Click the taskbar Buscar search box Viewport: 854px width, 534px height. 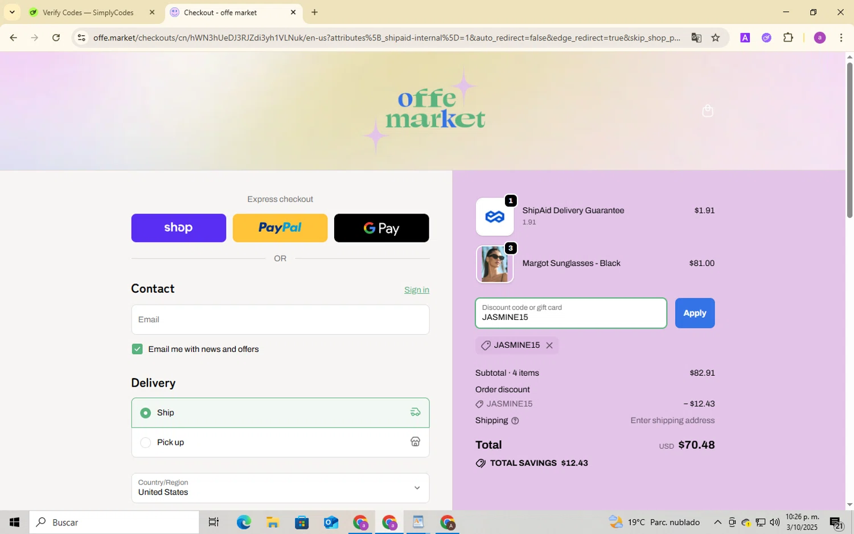tap(114, 522)
